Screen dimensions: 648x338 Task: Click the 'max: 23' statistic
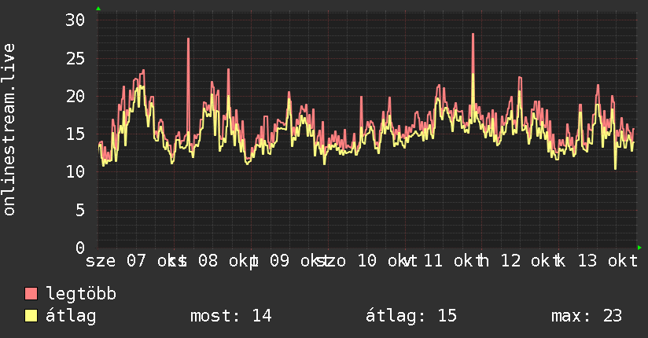(587, 316)
